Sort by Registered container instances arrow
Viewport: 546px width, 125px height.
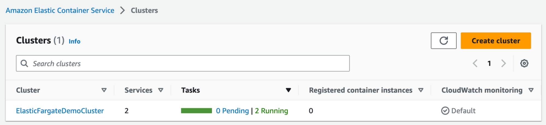pos(421,90)
